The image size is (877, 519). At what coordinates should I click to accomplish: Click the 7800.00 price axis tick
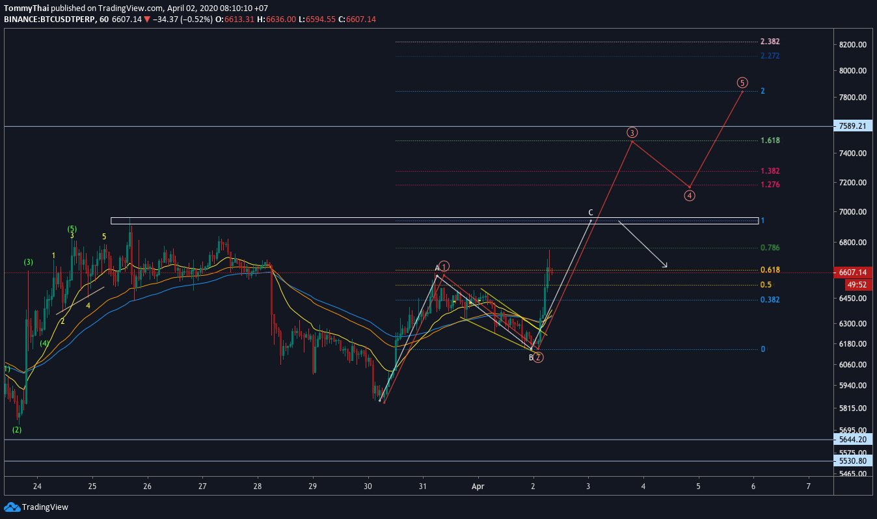(x=852, y=98)
